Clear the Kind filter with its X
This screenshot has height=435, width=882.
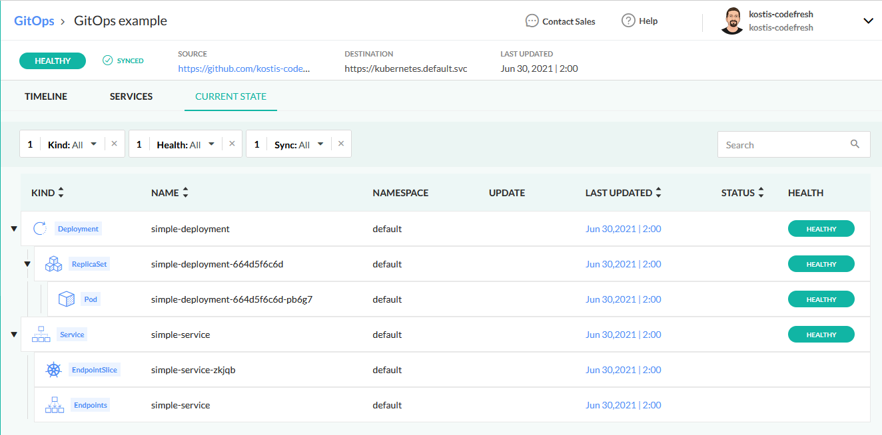click(114, 144)
